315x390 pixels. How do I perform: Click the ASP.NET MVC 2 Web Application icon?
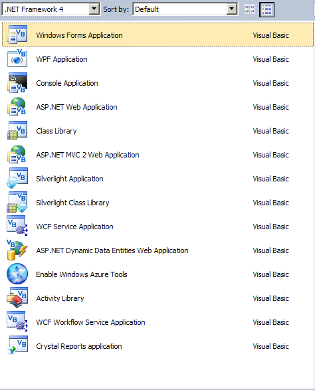pos(17,154)
